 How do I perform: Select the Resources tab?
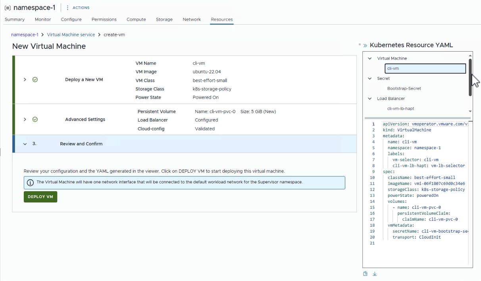tap(222, 19)
